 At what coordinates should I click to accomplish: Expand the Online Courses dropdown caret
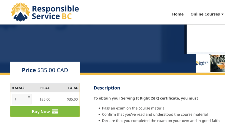222,14
